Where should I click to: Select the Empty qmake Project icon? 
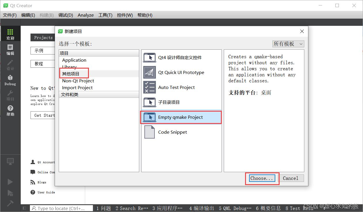pyautogui.click(x=150, y=117)
